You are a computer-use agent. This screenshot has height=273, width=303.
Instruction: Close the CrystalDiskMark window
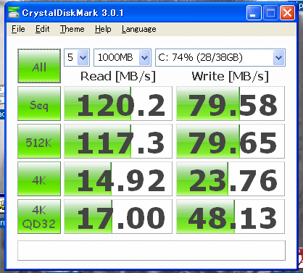pos(287,12)
